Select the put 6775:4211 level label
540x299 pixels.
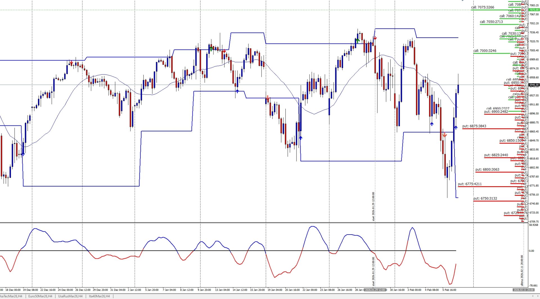pyautogui.click(x=470, y=184)
